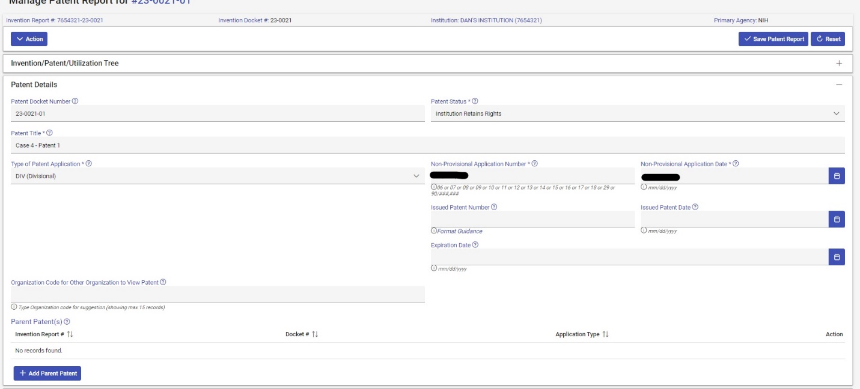Viewport: 860px width, 389px height.
Task: Click the Patent Title field
Action: coord(428,145)
